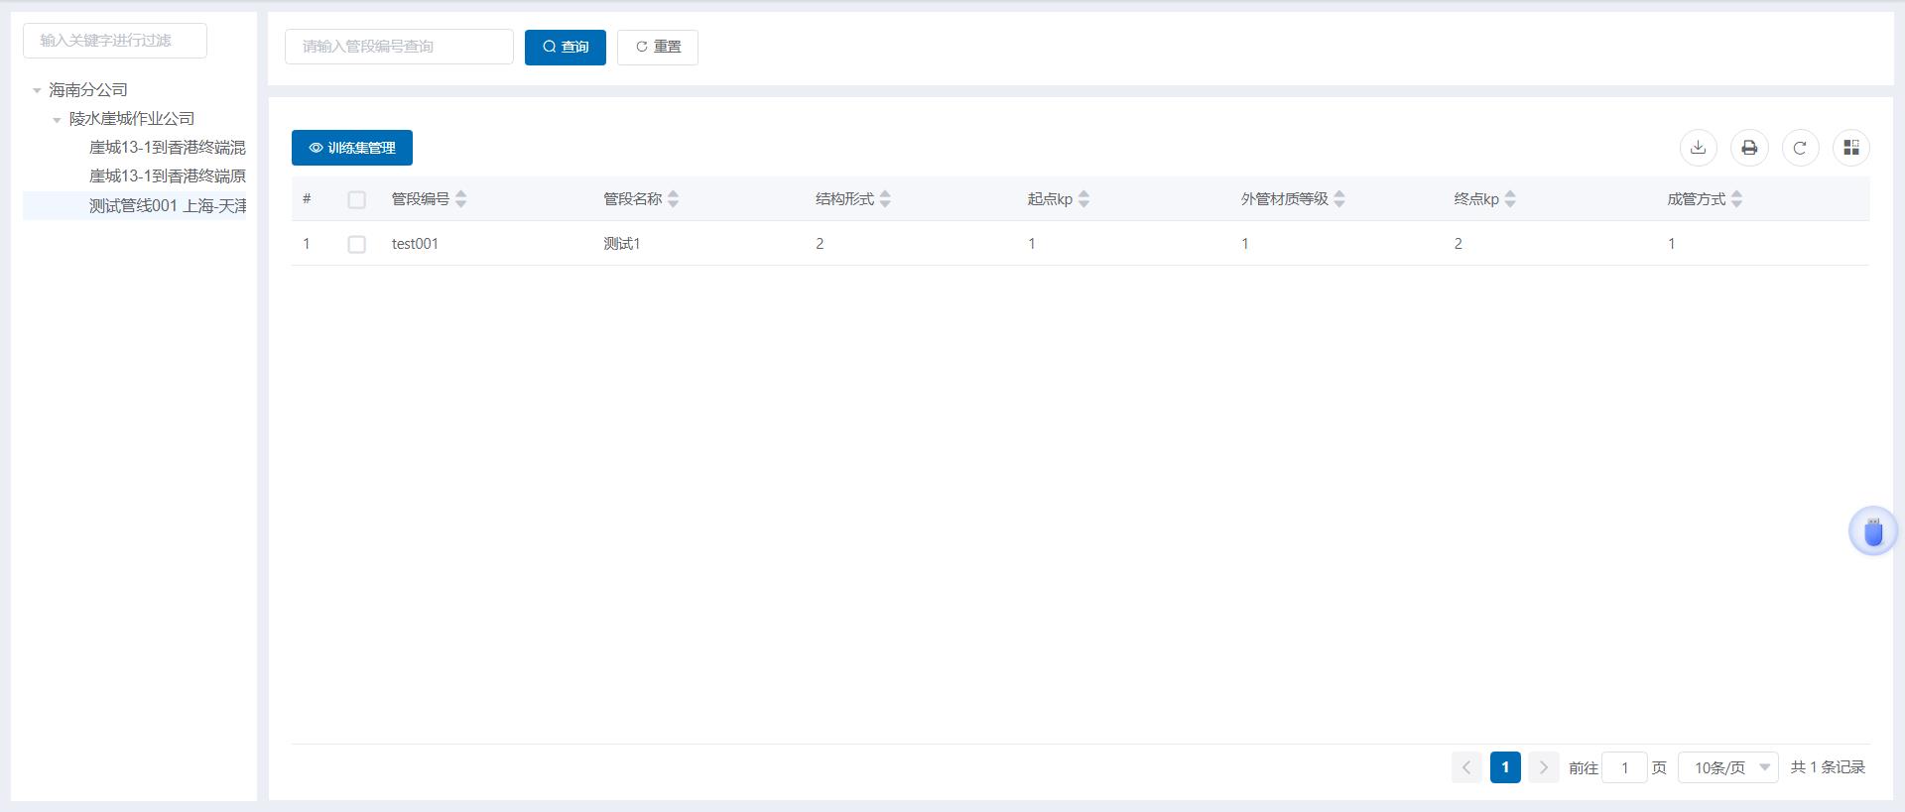Collapse the 海南分公司 tree node
Viewport: 1905px width, 812px height.
click(37, 90)
